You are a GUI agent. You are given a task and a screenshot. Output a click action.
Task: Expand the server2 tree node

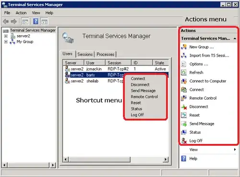[6, 36]
